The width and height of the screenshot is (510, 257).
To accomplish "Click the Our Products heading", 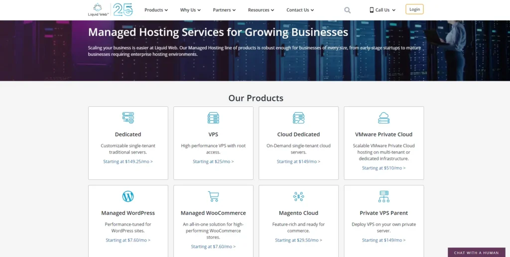I will coord(255,98).
